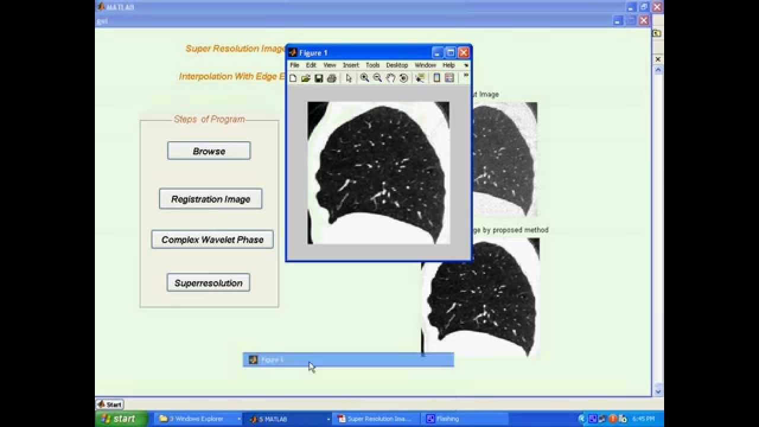Screen dimensions: 759x427
Task: Click the Browse button
Action: coord(209,151)
